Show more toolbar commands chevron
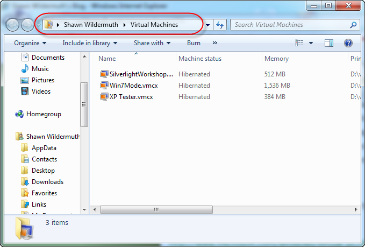This screenshot has height=247, width=365. point(215,43)
